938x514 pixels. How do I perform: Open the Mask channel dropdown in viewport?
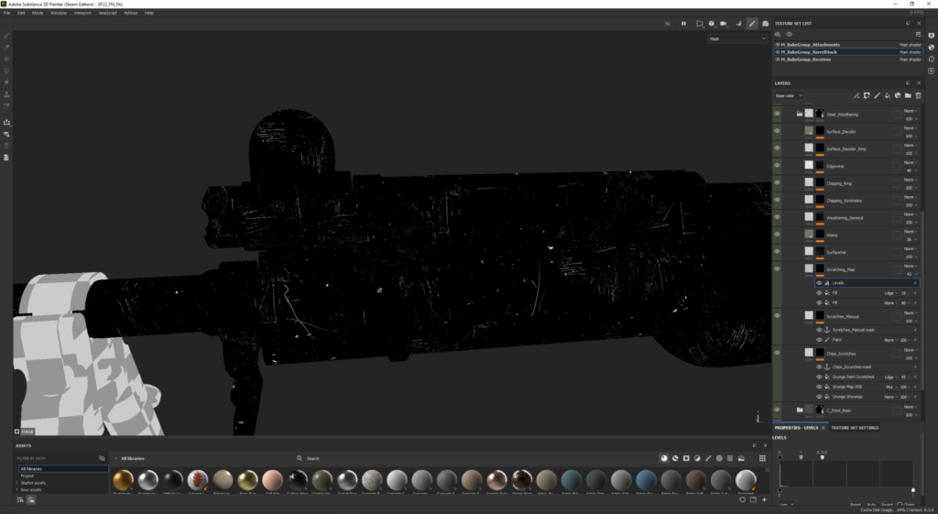(x=737, y=38)
